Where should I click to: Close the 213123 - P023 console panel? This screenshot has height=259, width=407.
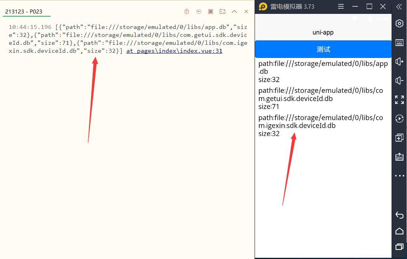pos(246,12)
